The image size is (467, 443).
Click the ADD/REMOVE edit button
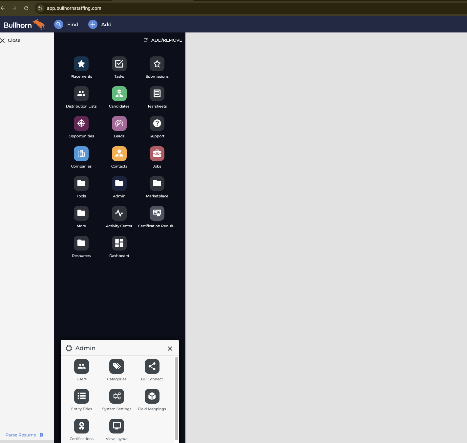[163, 40]
